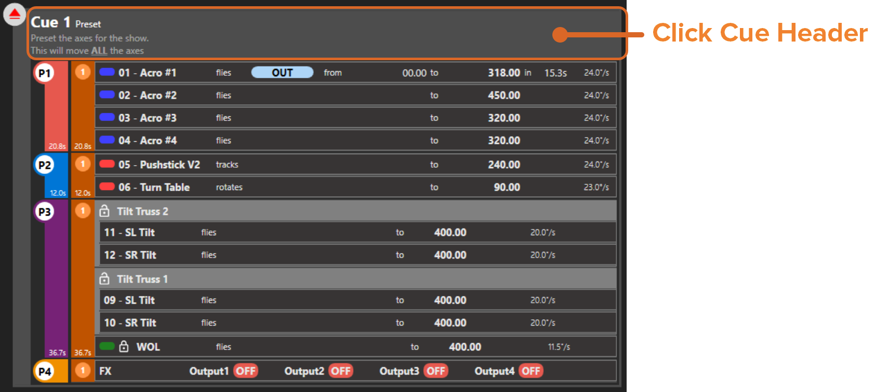Image resolution: width=875 pixels, height=392 pixels.
Task: Select the P2 part badge
Action: coord(45,165)
